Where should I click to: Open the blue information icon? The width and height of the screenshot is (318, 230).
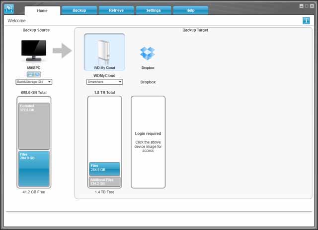pyautogui.click(x=306, y=21)
